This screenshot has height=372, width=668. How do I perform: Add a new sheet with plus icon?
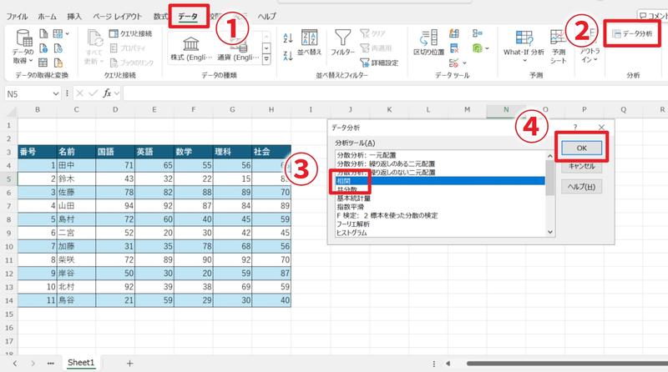click(x=129, y=363)
